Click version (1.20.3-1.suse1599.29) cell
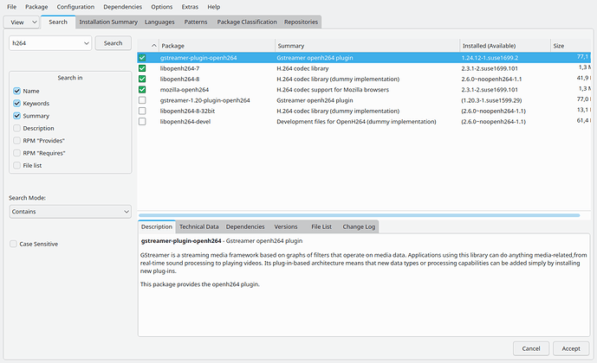Image resolution: width=597 pixels, height=363 pixels. point(491,100)
